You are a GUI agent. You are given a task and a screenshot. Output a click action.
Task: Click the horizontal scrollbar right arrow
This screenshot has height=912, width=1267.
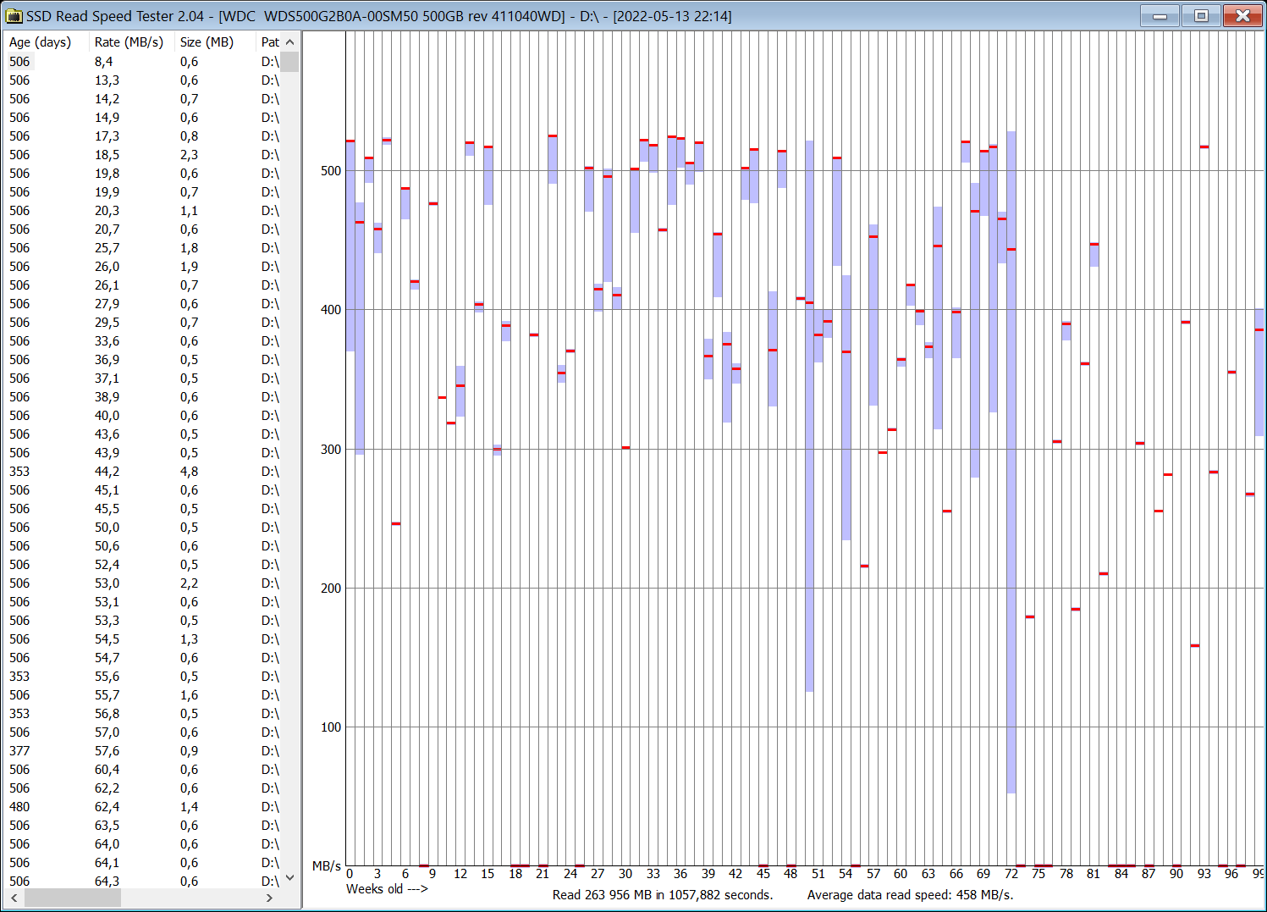(x=270, y=898)
